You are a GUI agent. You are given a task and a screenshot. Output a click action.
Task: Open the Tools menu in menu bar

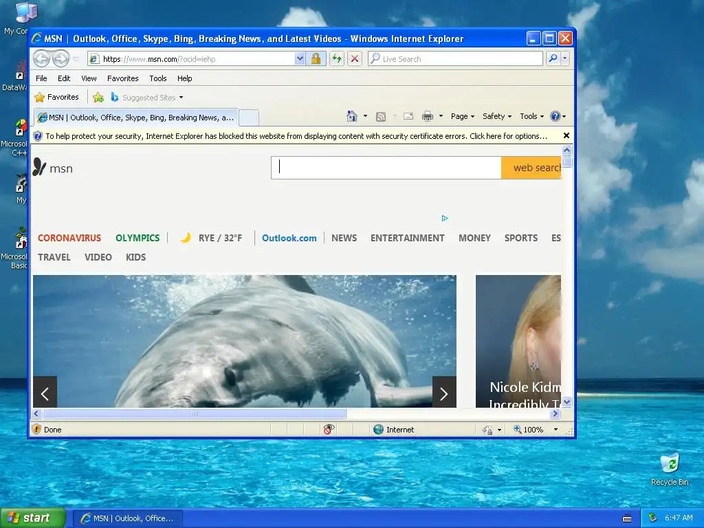click(158, 78)
